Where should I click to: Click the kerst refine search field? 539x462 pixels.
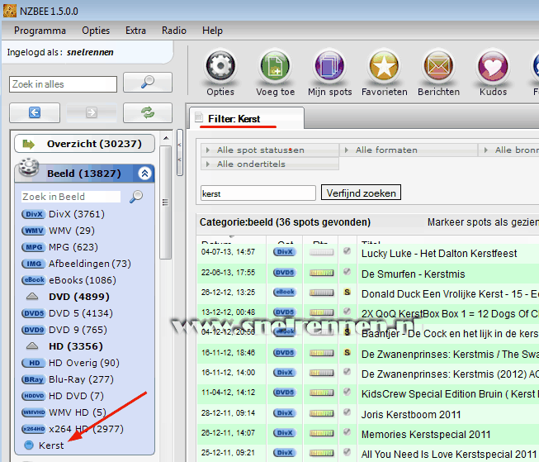258,193
